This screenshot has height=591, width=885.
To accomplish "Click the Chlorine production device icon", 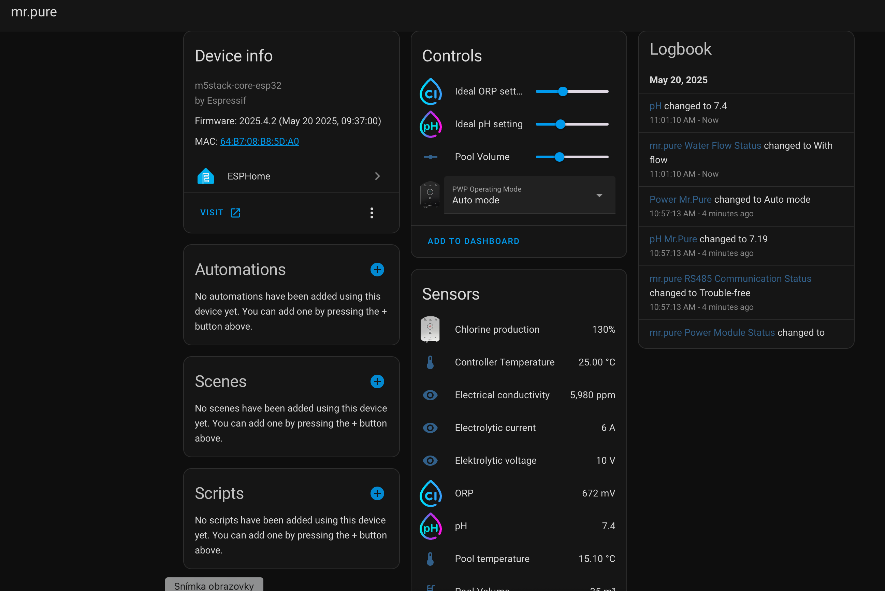I will [430, 329].
